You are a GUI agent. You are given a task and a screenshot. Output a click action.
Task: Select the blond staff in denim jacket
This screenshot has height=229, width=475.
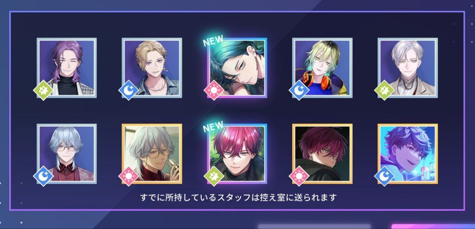tap(152, 68)
